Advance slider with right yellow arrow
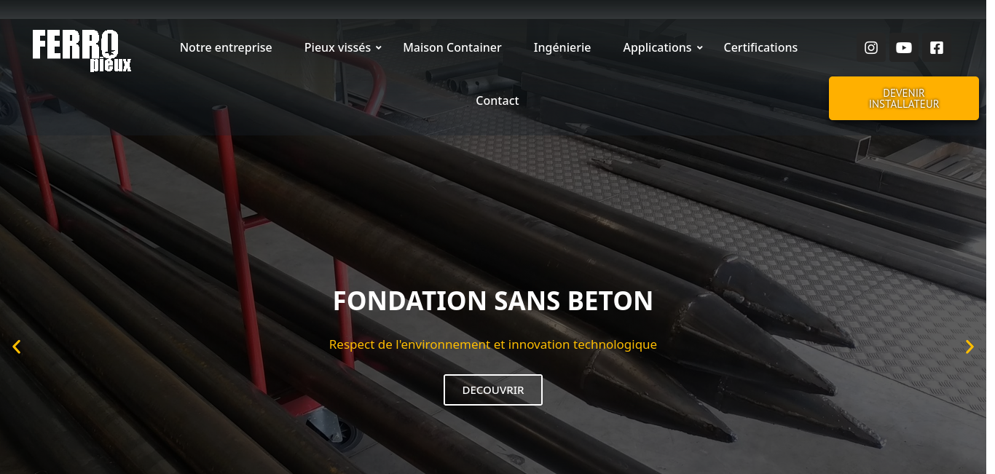Image resolution: width=995 pixels, height=474 pixels. (970, 347)
